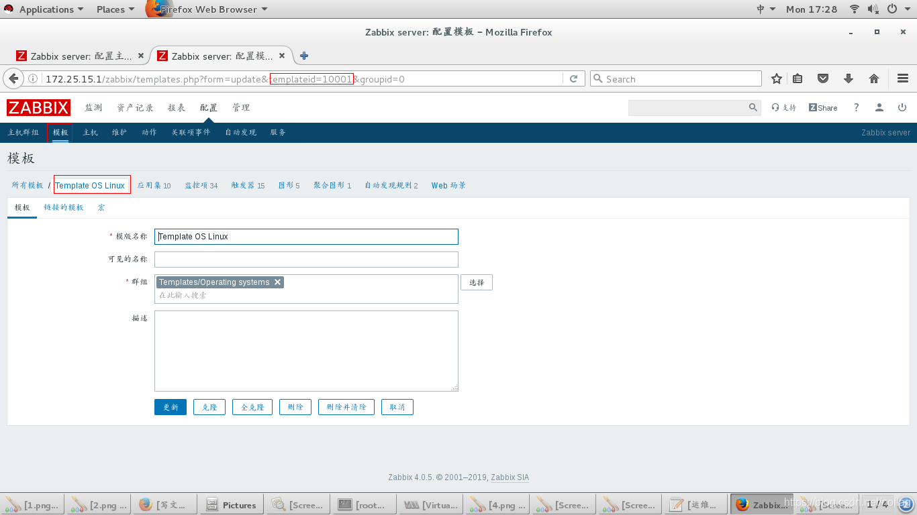Click the site info icon in the URL bar
The width and height of the screenshot is (917, 515).
33,78
